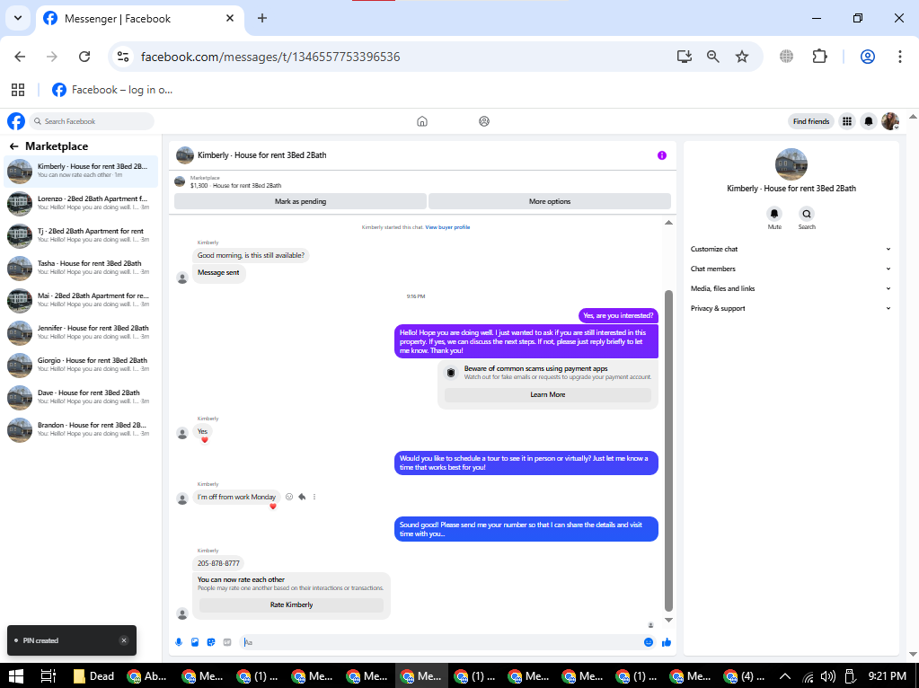Open Jennifer House for rent chat
This screenshot has width=919, height=688.
(x=81, y=332)
